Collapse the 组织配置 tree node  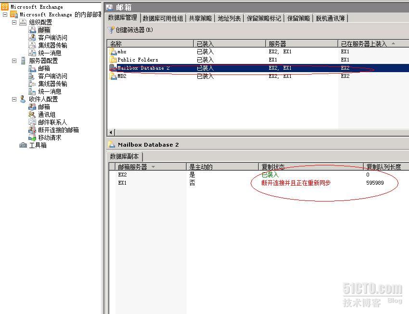click(x=14, y=22)
